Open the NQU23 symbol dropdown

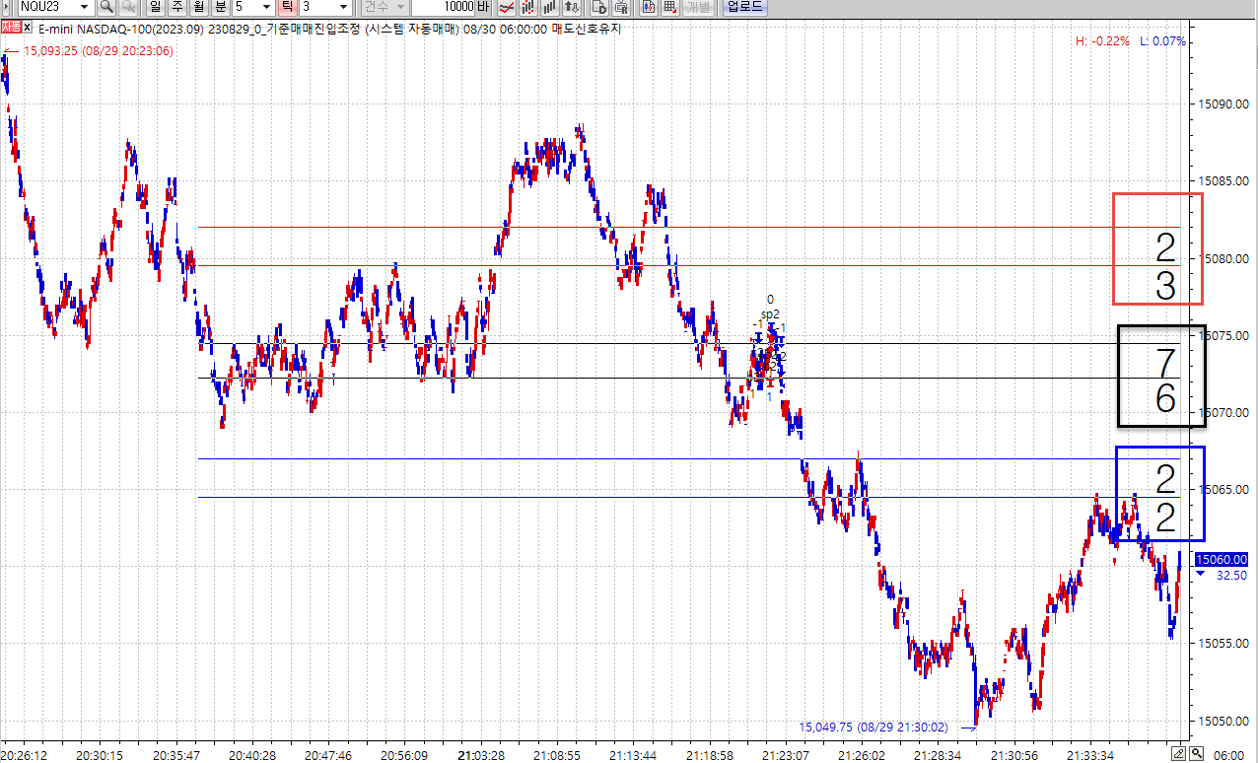85,7
